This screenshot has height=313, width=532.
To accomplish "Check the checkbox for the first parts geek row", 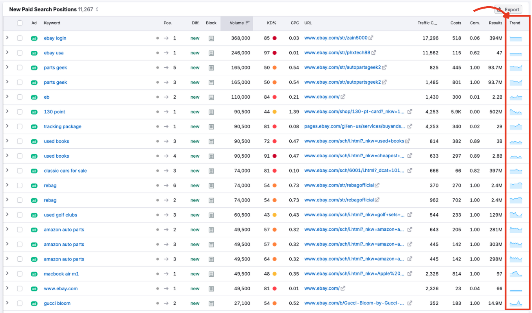I will click(x=20, y=67).
